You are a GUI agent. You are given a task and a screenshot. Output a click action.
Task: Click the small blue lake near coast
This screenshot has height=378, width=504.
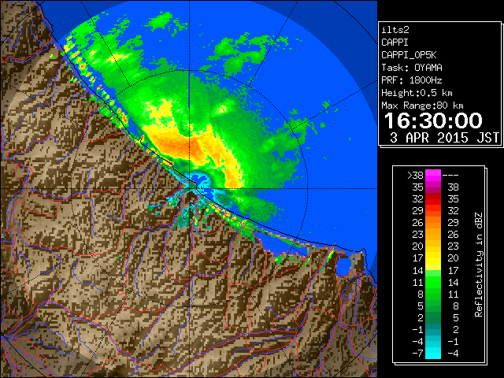pos(343,266)
